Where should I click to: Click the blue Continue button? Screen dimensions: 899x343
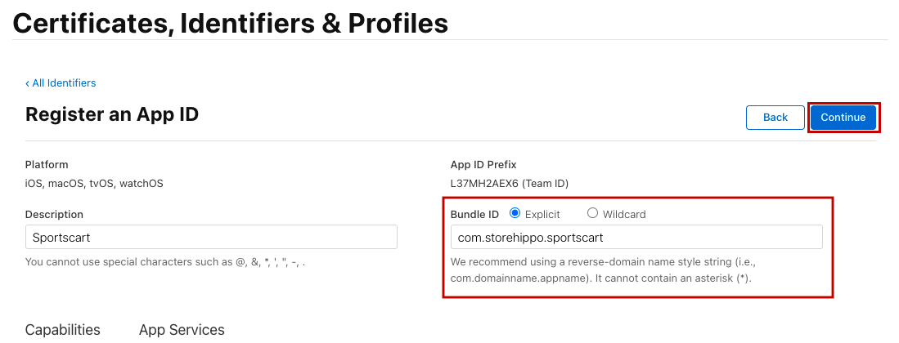843,117
